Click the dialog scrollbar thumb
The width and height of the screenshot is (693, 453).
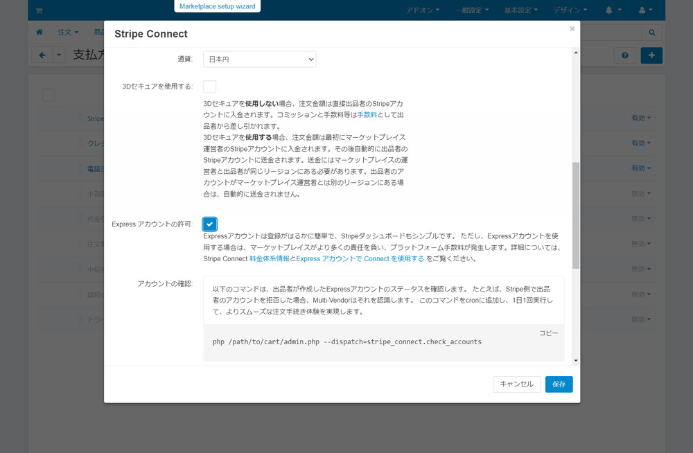[x=575, y=215]
